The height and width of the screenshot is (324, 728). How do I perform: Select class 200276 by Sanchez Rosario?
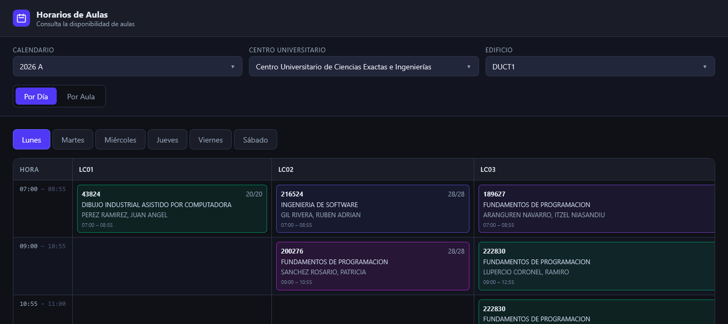[x=373, y=266]
